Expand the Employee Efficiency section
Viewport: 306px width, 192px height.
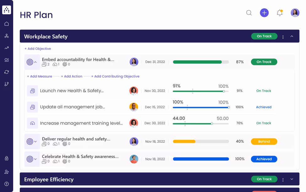pos(292,179)
